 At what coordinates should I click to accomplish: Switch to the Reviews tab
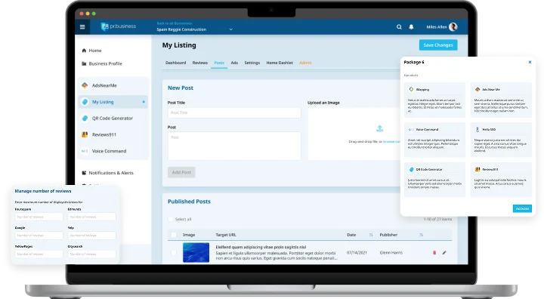coord(200,63)
